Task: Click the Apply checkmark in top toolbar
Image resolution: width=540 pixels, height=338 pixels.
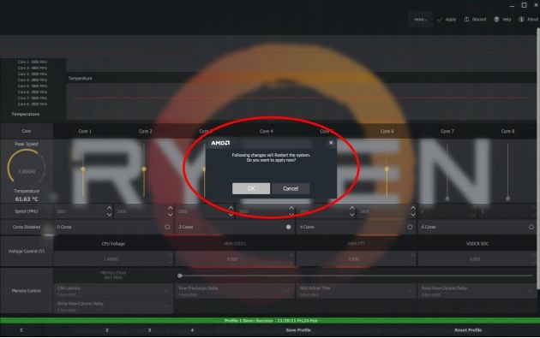Action: pyautogui.click(x=440, y=20)
